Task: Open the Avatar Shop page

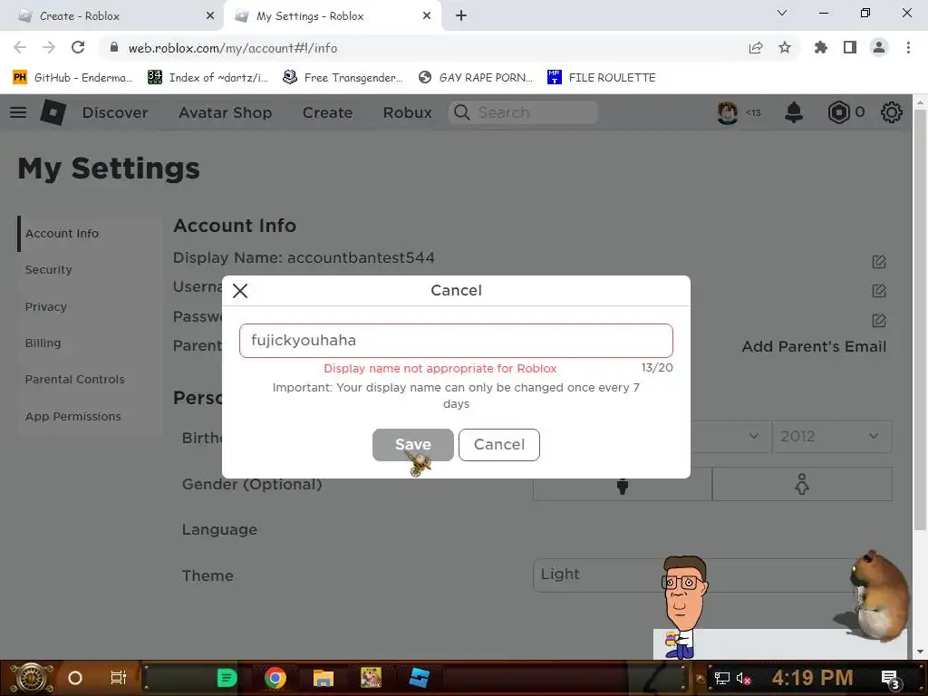Action: point(225,112)
